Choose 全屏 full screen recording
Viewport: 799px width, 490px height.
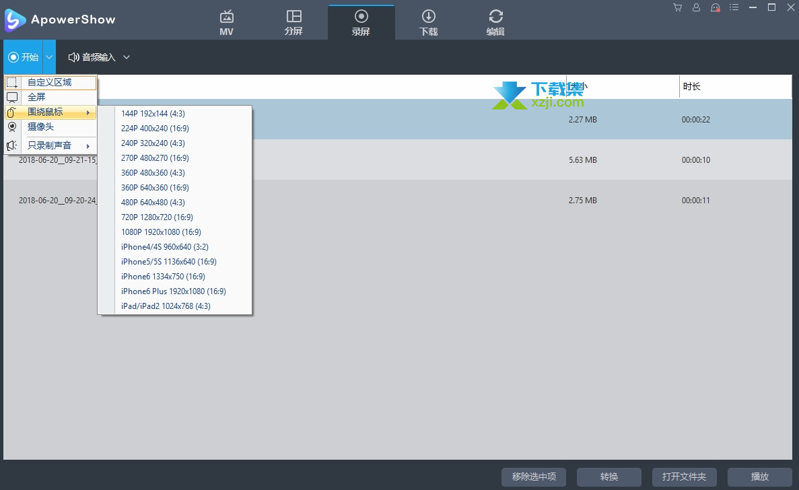pyautogui.click(x=37, y=98)
